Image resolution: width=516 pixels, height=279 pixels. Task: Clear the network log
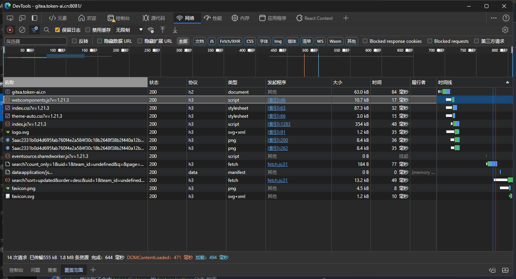tap(22, 30)
